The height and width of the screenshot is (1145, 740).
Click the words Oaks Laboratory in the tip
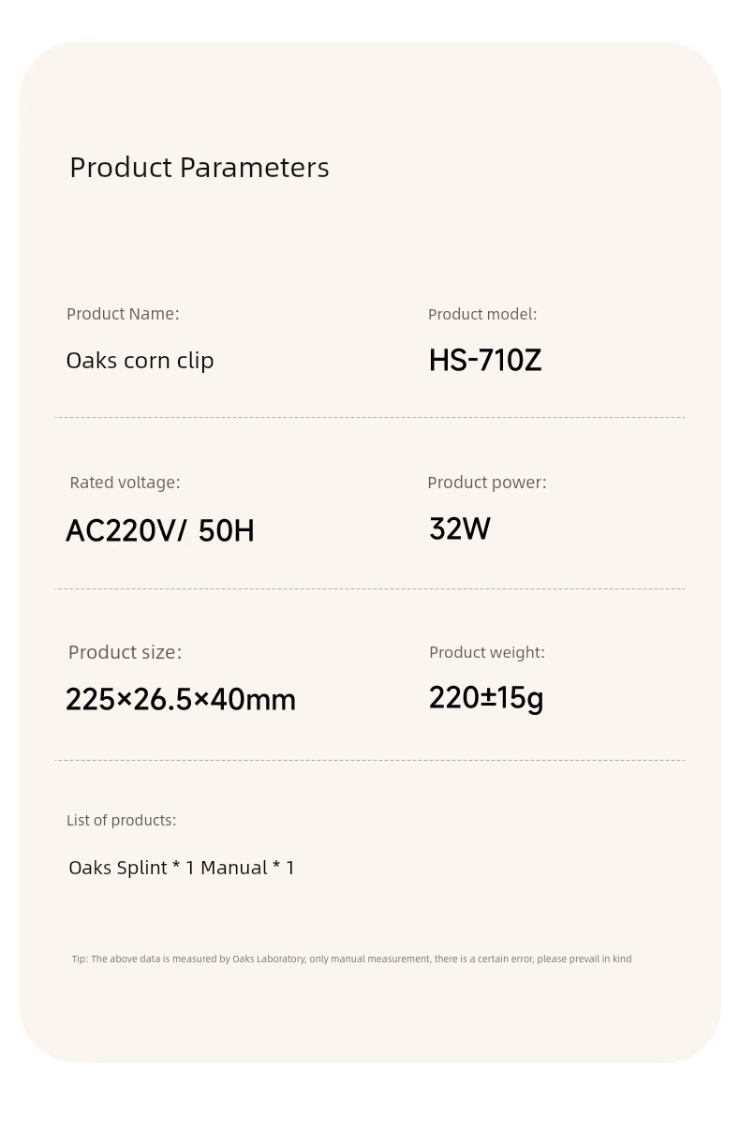point(269,959)
